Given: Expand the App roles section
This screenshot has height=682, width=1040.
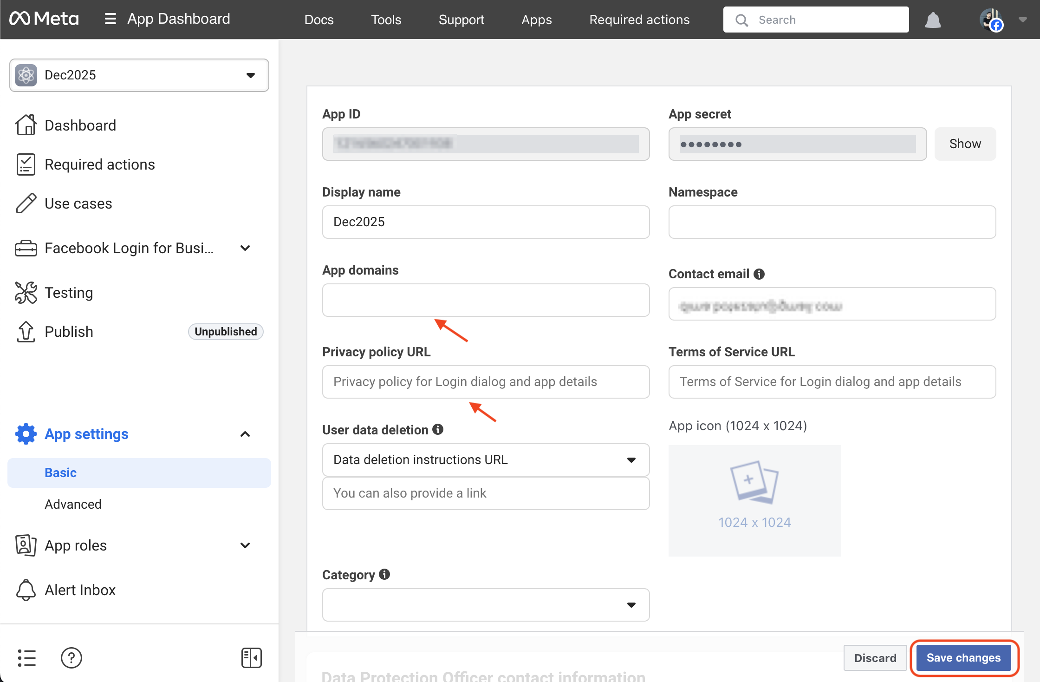Looking at the screenshot, I should [x=245, y=545].
